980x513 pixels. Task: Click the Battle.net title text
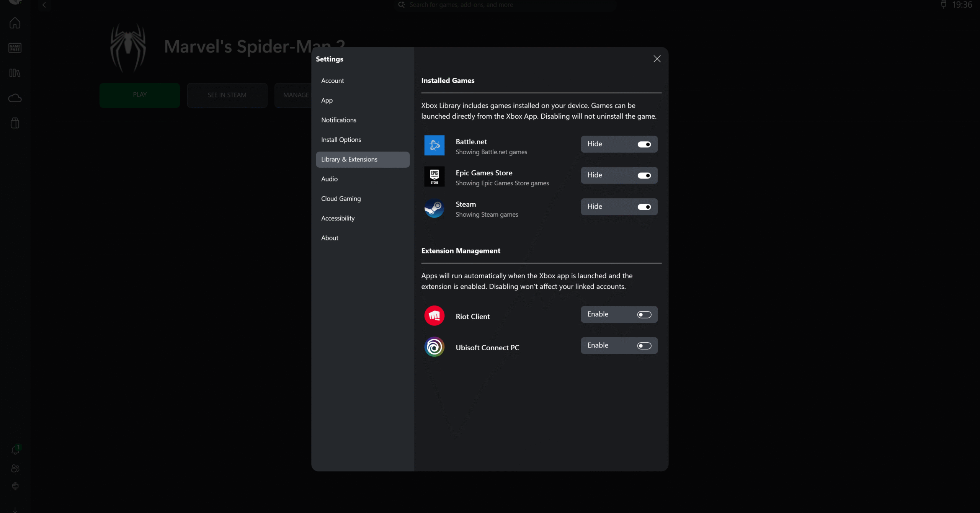[471, 142]
